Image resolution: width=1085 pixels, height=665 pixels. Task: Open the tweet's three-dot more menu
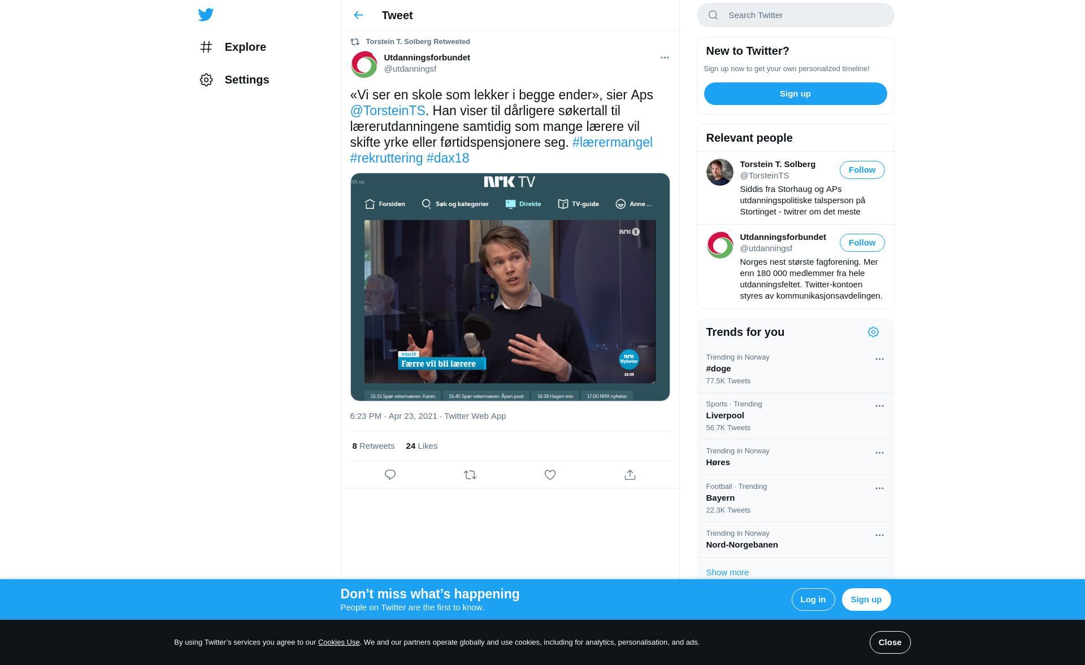[x=665, y=58]
